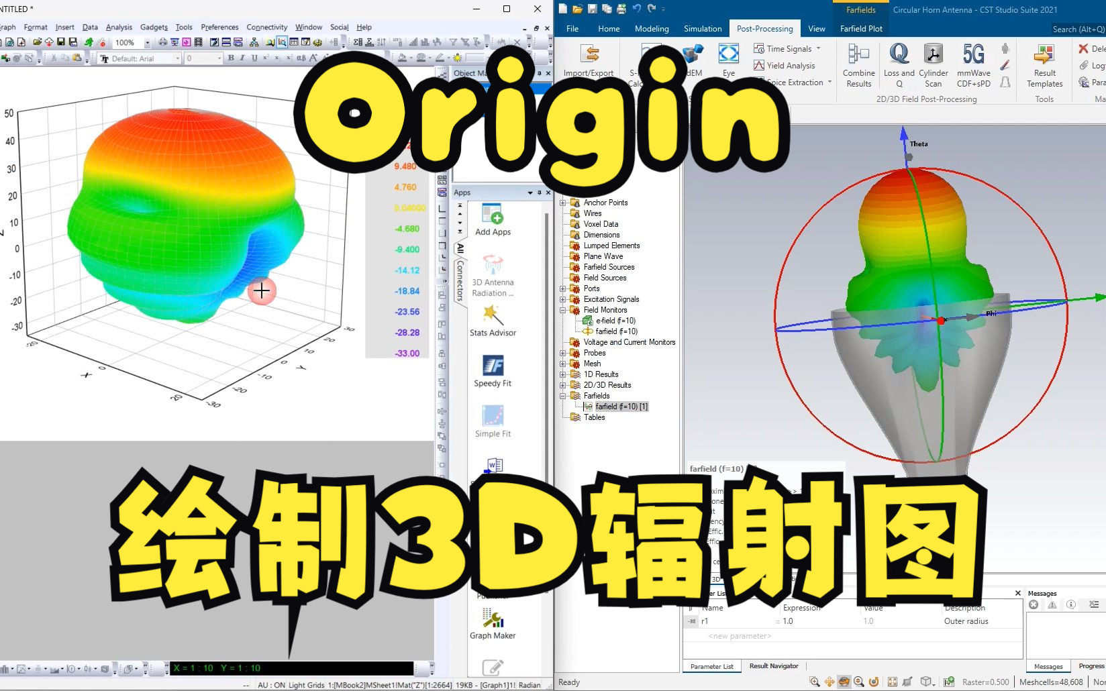The height and width of the screenshot is (691, 1106).
Task: Open the Eye diagram tool in CST
Action: (728, 60)
